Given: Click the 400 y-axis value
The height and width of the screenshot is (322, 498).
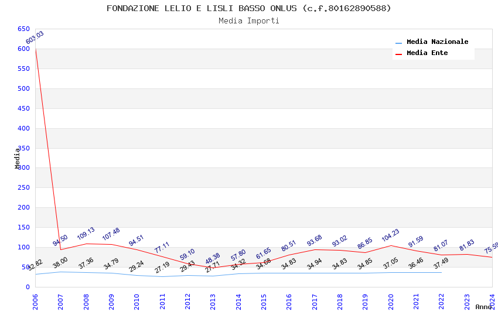Looking at the screenshot, I should point(24,128).
